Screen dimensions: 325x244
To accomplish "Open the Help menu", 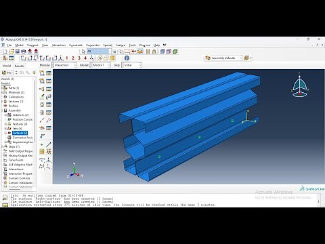I will (x=156, y=45).
